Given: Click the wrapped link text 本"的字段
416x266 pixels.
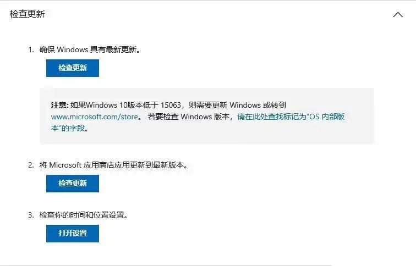Looking at the screenshot, I should 68,128.
